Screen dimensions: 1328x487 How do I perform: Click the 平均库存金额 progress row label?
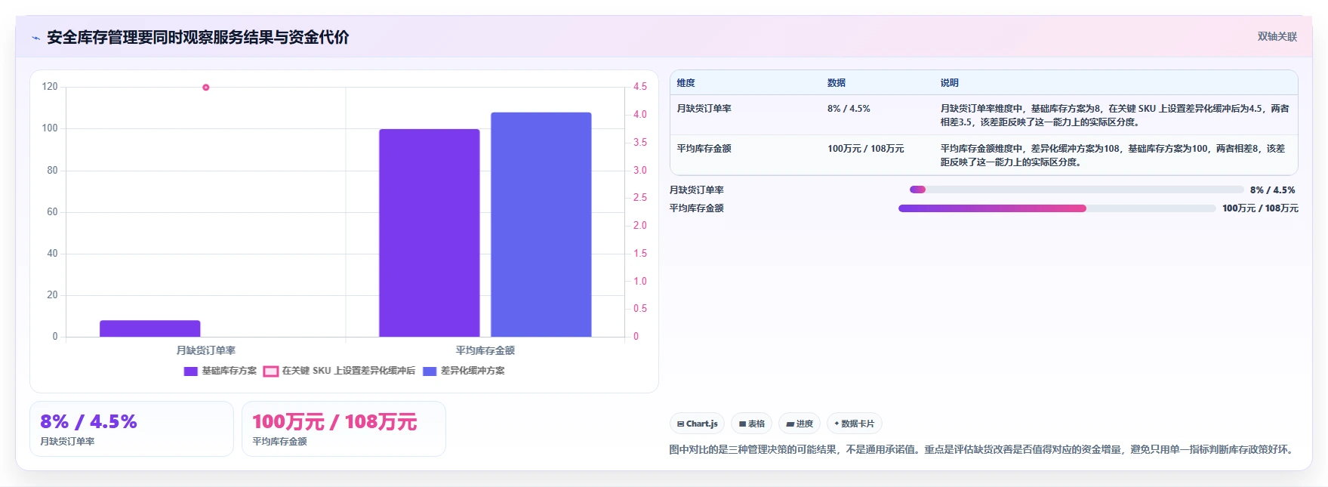[696, 208]
